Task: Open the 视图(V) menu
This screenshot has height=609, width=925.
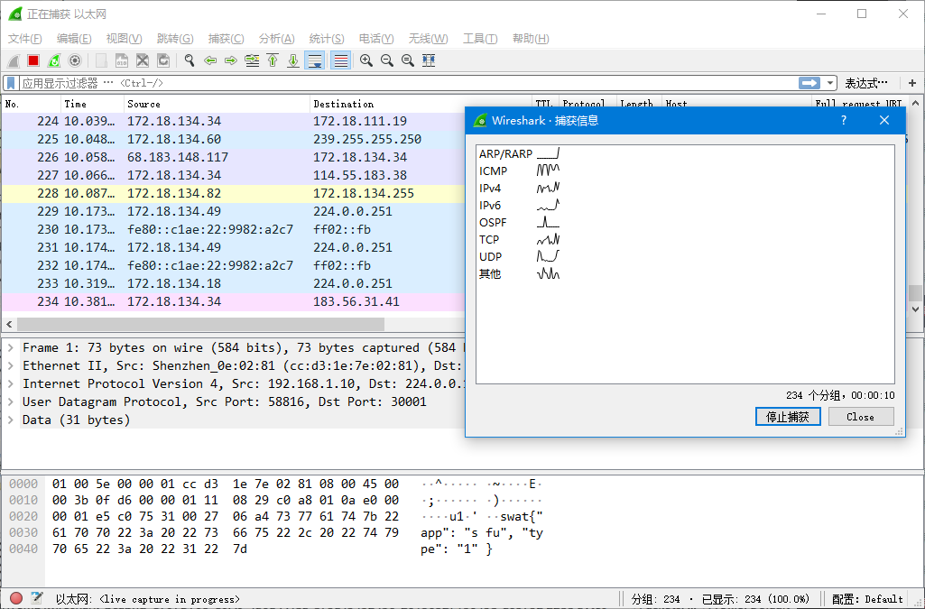Action: point(124,38)
